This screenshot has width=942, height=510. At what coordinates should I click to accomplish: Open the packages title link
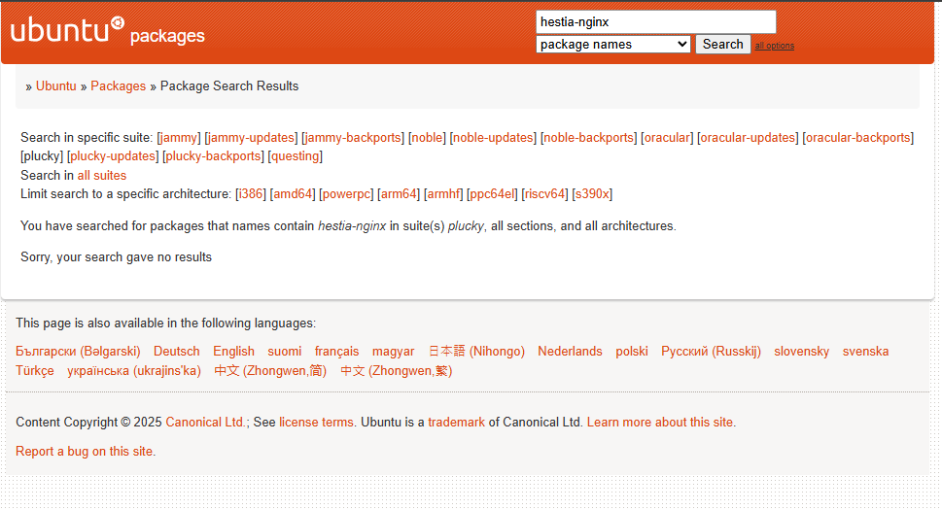[x=167, y=36]
